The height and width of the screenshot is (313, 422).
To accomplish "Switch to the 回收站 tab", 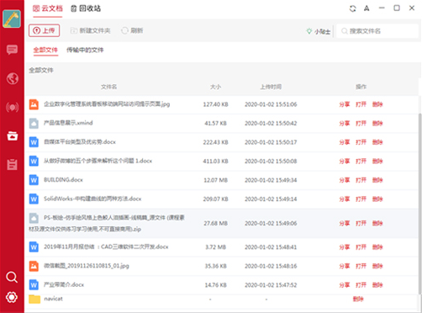I will tap(86, 8).
